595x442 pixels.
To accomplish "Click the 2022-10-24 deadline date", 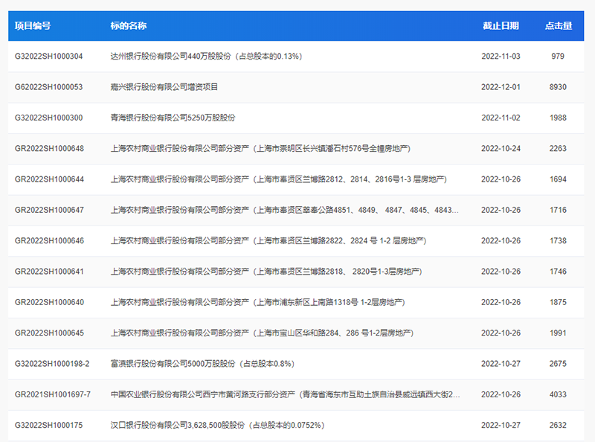I will click(501, 149).
